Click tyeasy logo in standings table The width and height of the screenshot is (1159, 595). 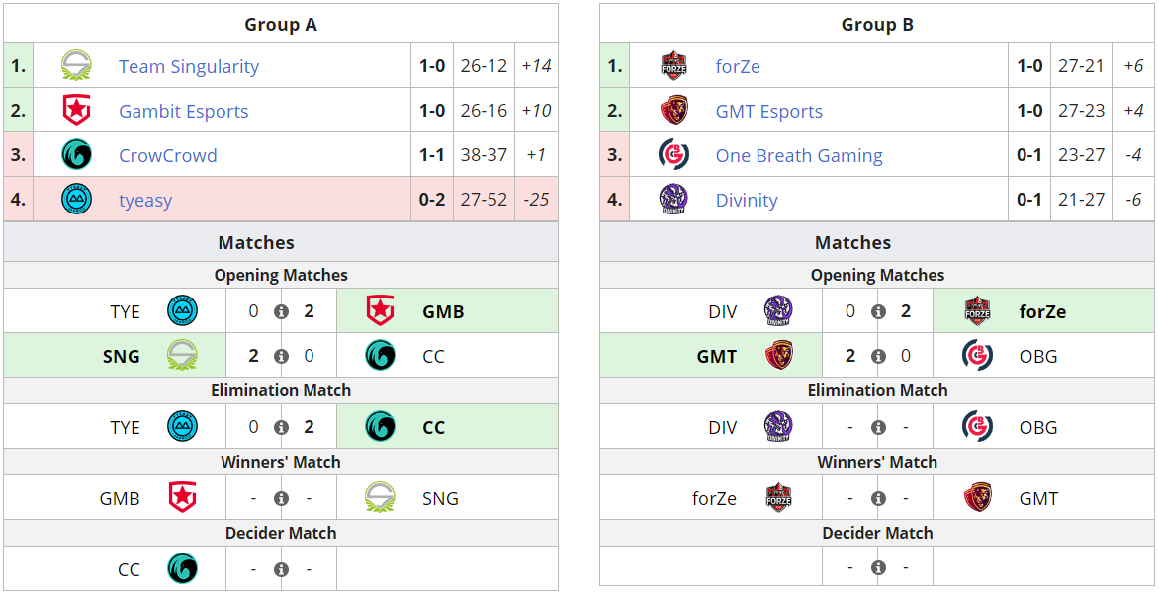(76, 200)
